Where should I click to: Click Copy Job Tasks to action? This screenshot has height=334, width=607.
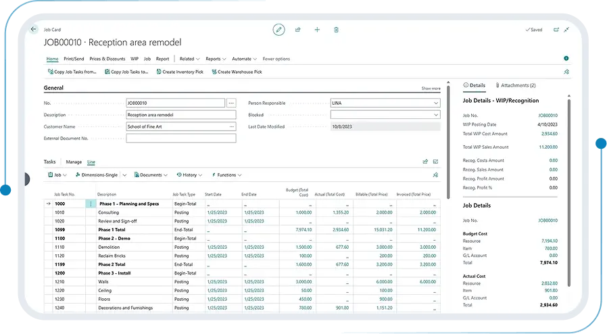[x=126, y=72]
